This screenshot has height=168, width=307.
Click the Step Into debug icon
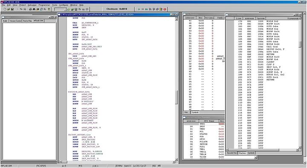150,9
